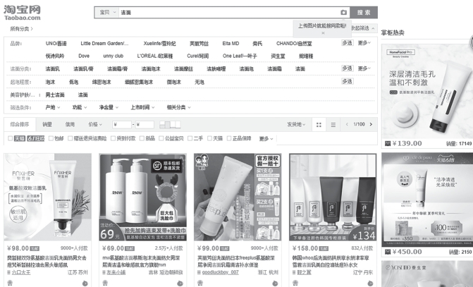Click medal icon under the ¥69.00 listing
The height and width of the screenshot is (287, 473).
tap(105, 283)
